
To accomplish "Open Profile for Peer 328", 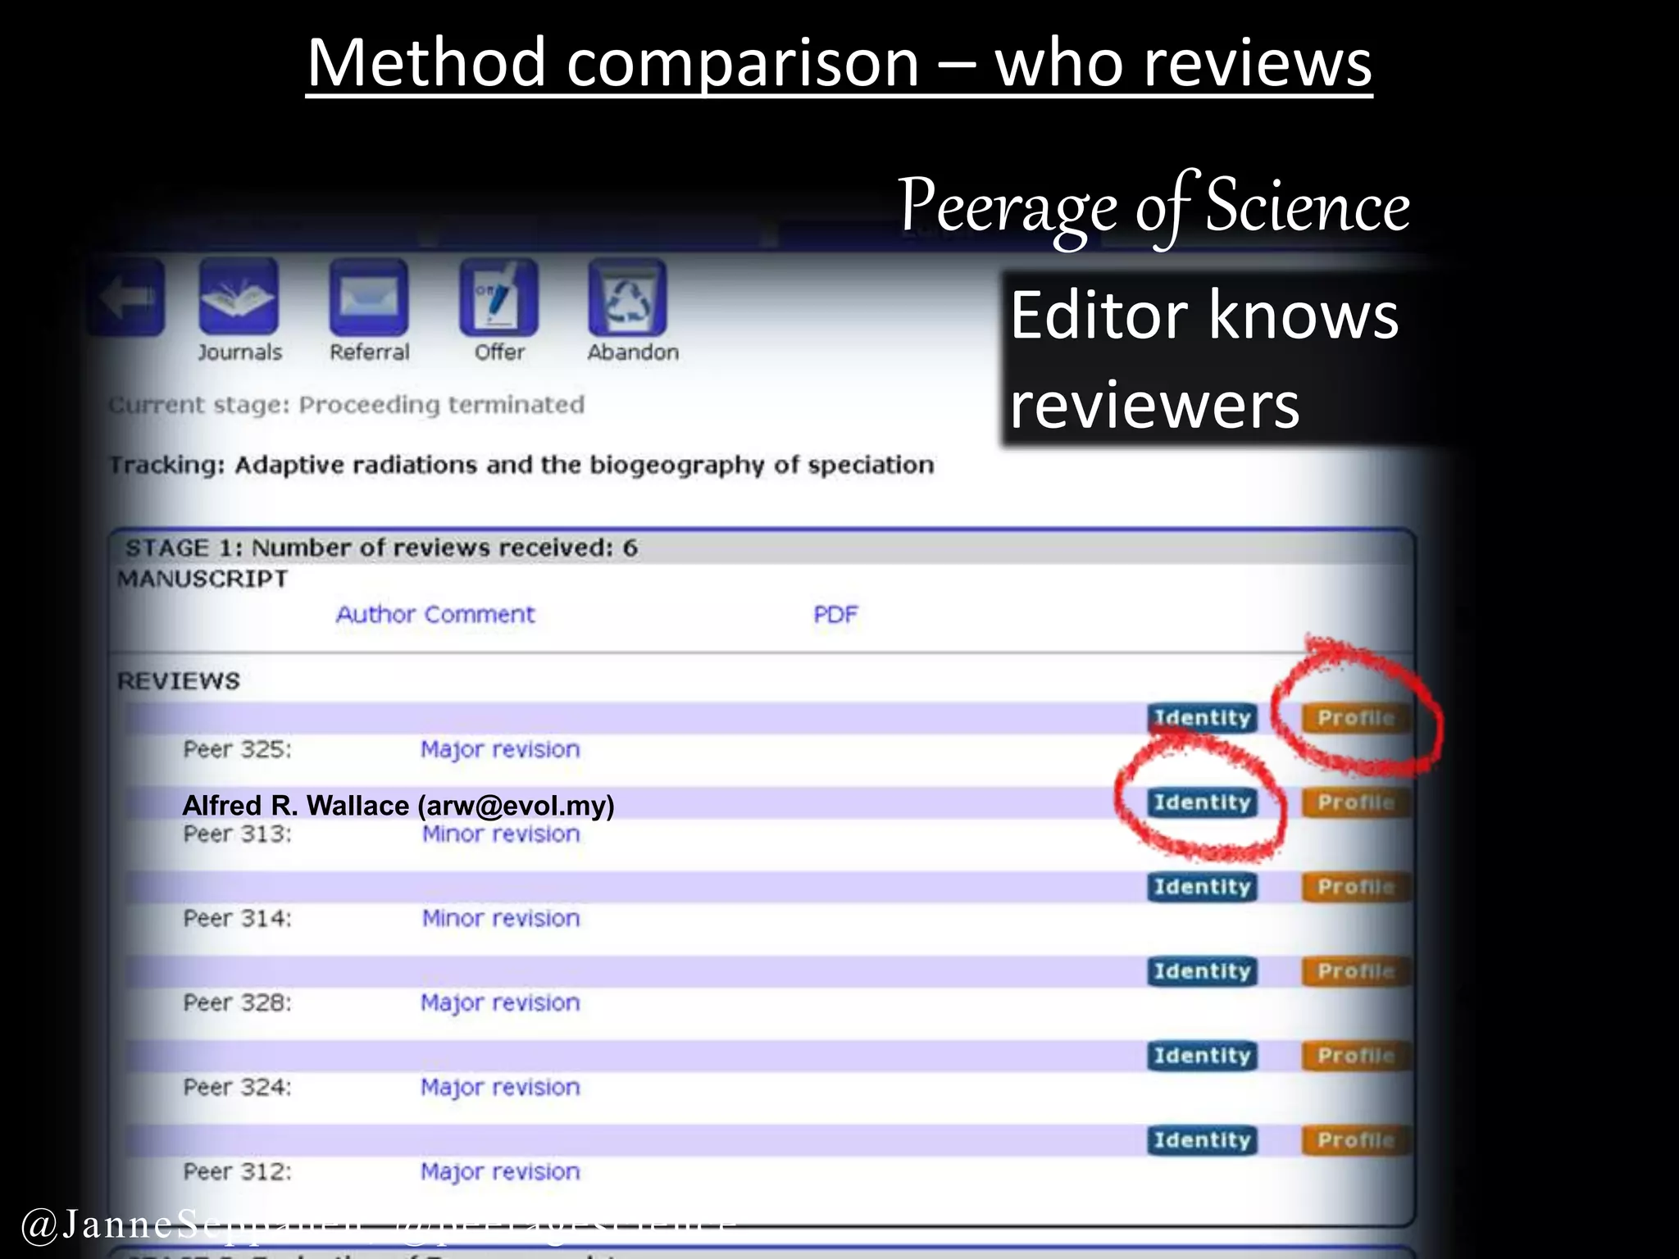I will 1356,970.
